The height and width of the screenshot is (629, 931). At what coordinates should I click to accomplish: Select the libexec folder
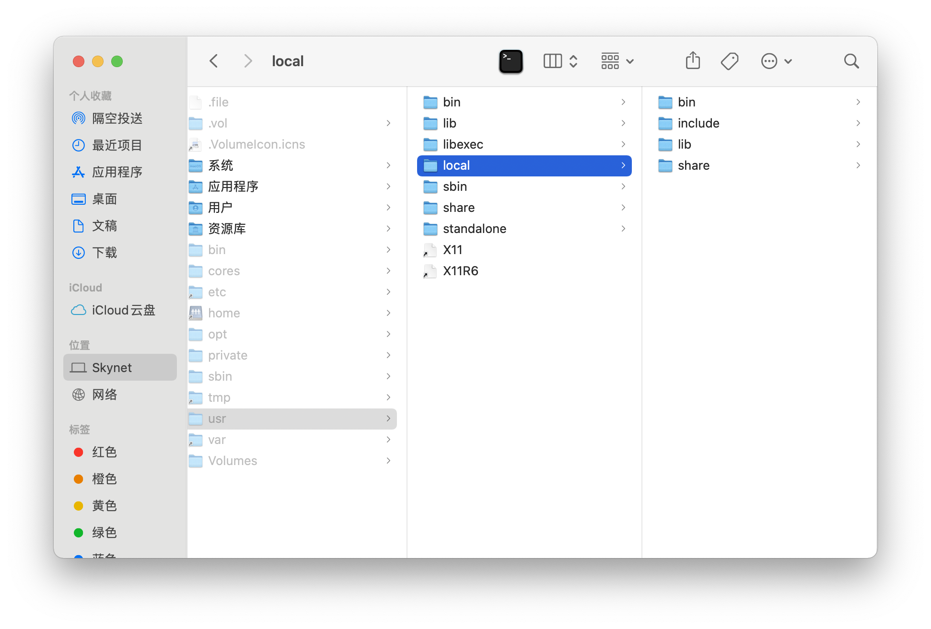[x=463, y=144]
